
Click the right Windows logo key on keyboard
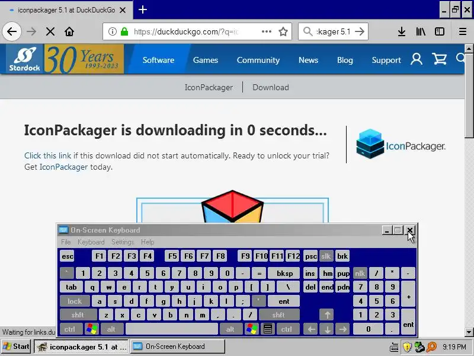(251, 329)
